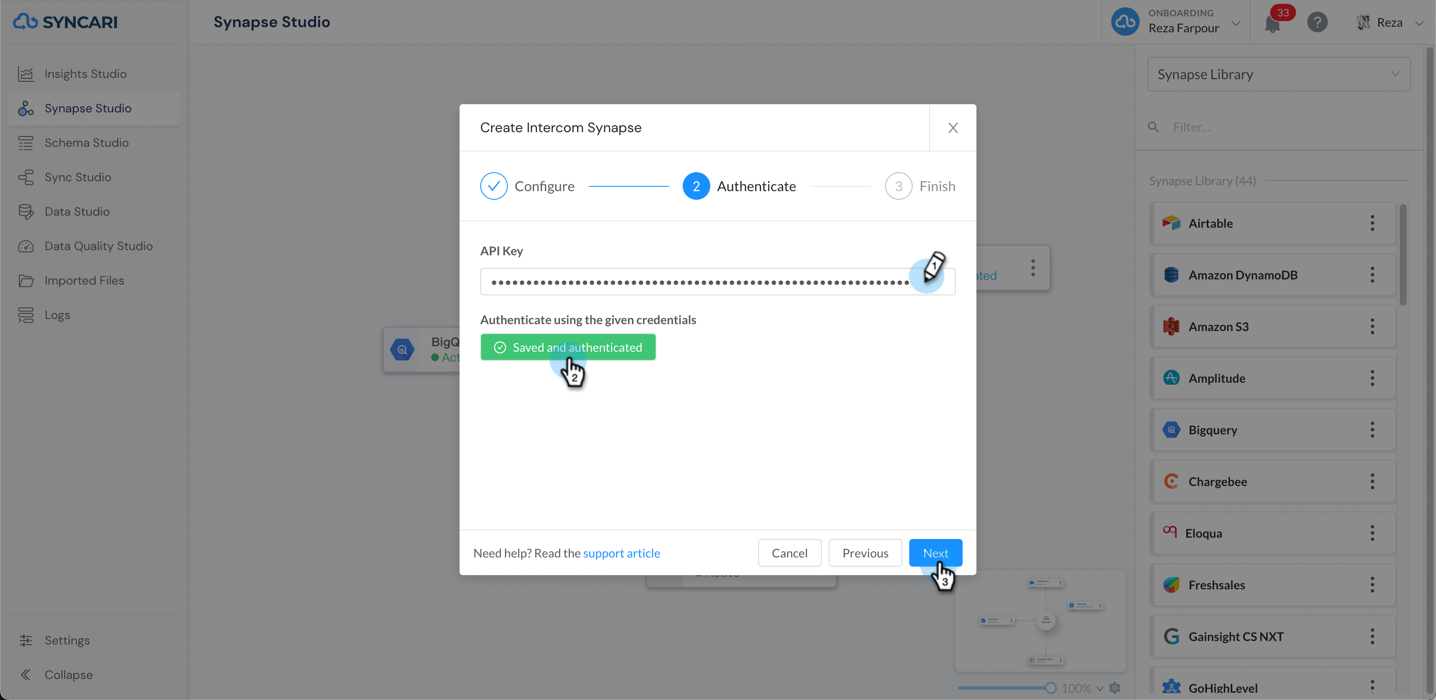
Task: Click the canvas minimap thumbnail
Action: [1040, 620]
